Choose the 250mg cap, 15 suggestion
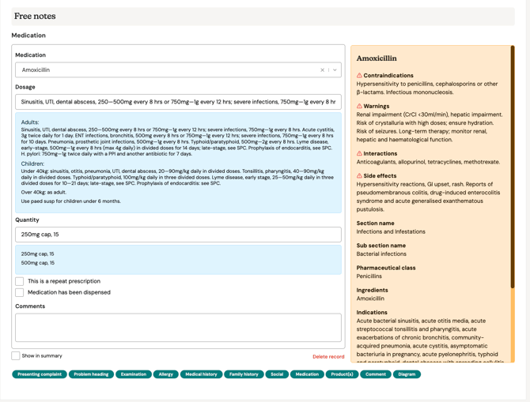Screen dimensions: 530x402 (38, 254)
